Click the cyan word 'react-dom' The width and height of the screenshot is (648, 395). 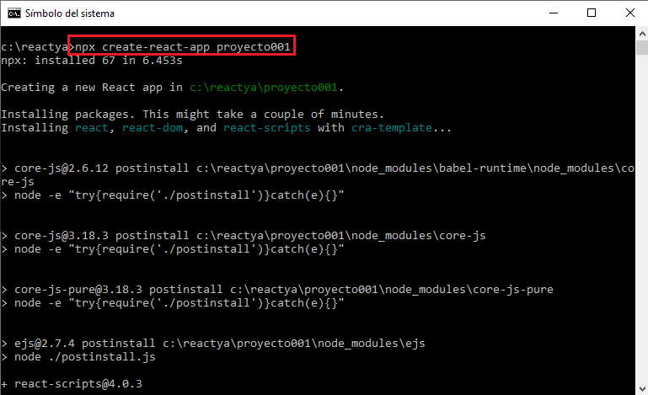(153, 128)
